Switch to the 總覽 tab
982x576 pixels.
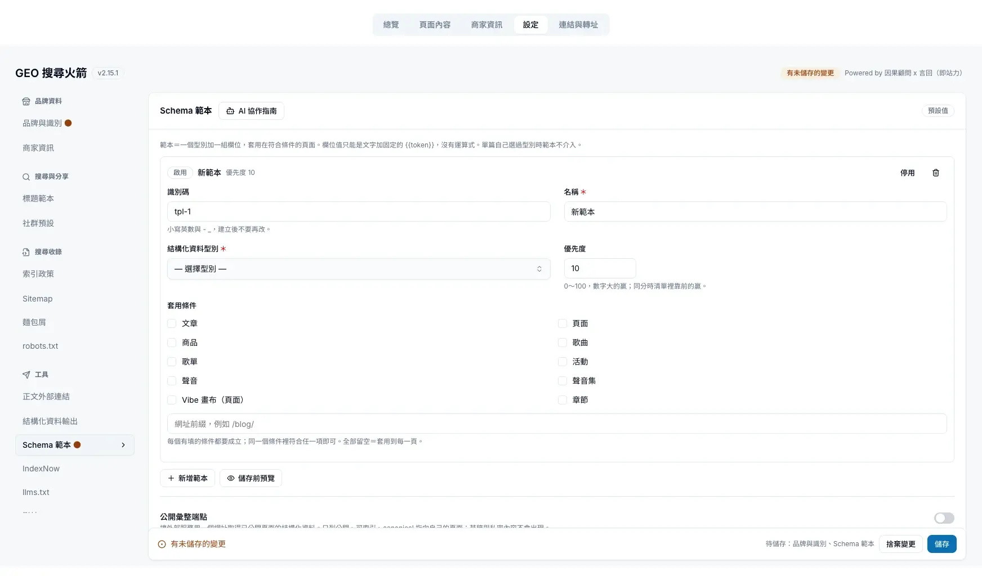[x=391, y=25]
